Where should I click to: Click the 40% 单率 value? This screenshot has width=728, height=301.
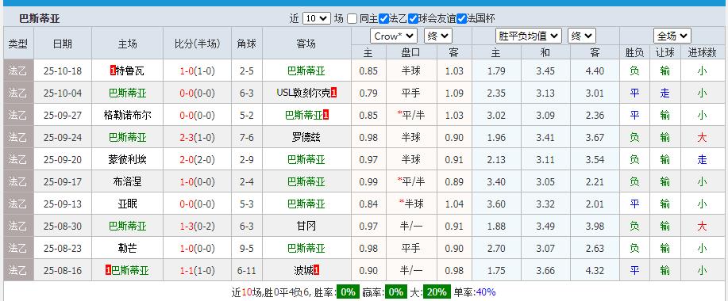486,292
